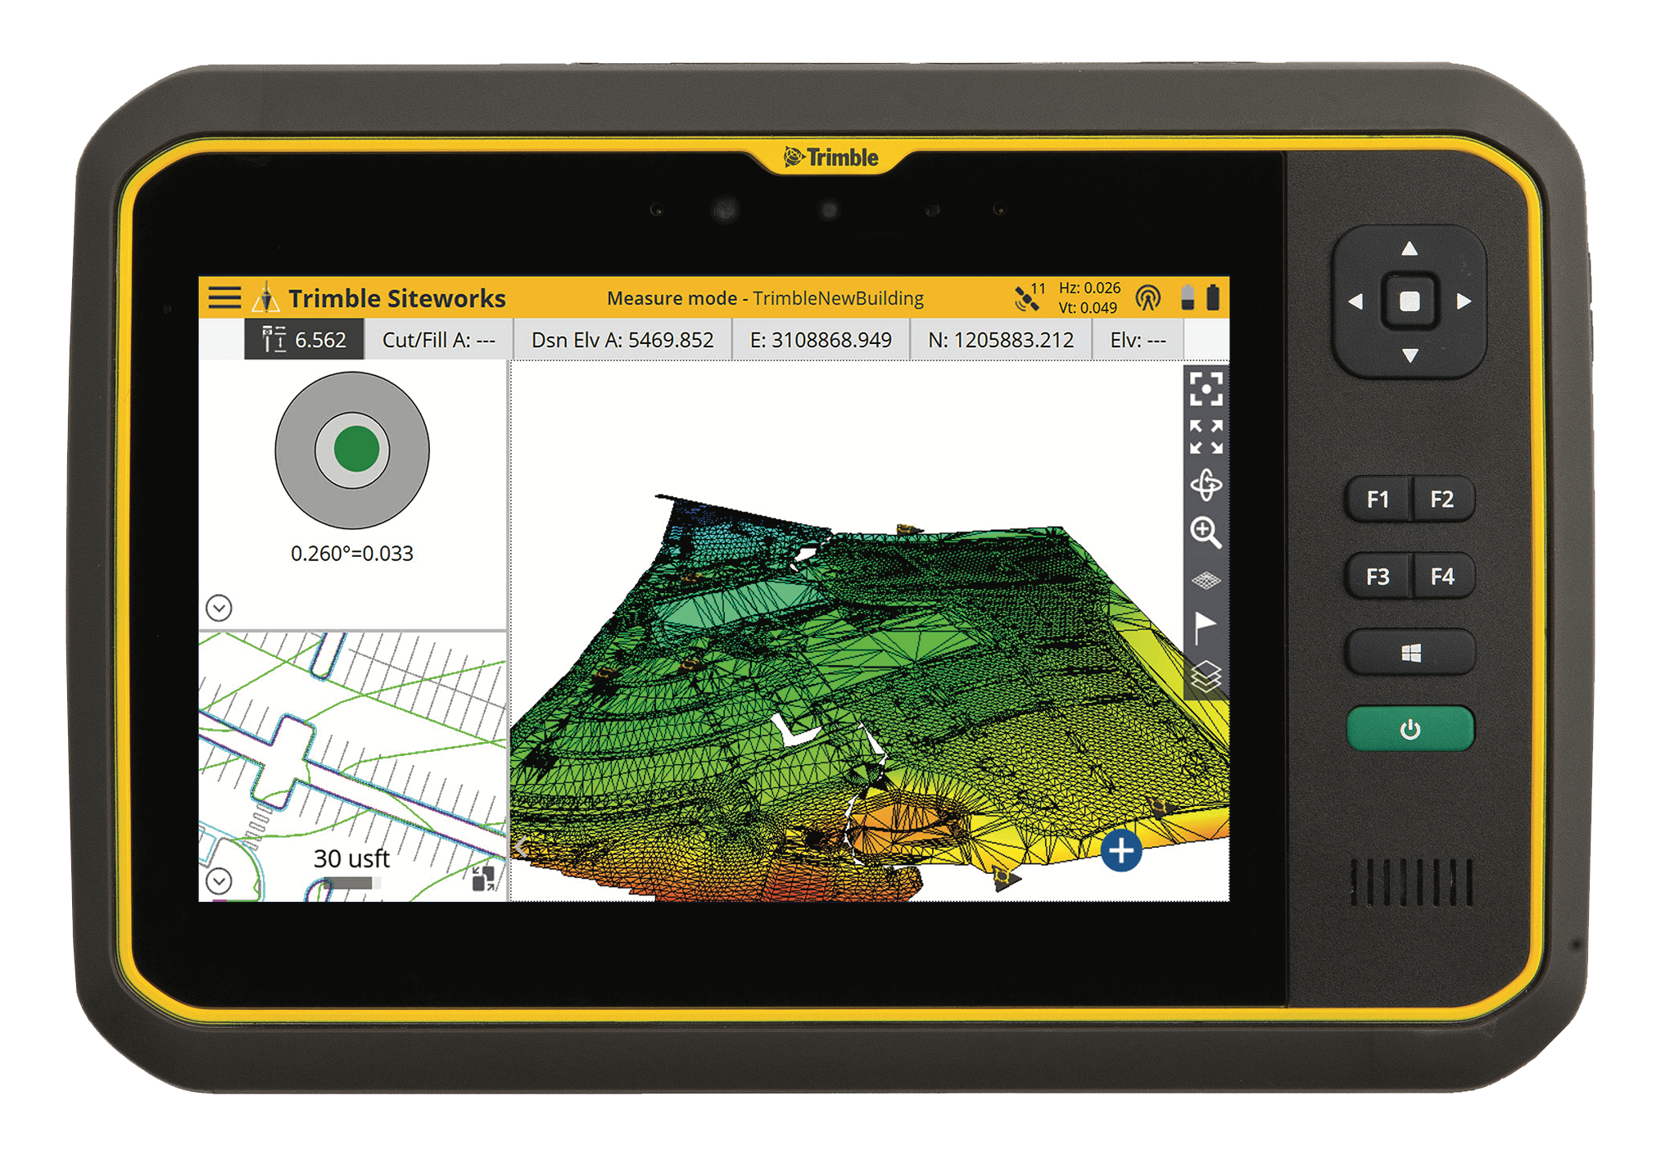Click the Hz: 0.026 precision readout
Image resolution: width=1670 pixels, height=1150 pixels.
coord(1089,288)
